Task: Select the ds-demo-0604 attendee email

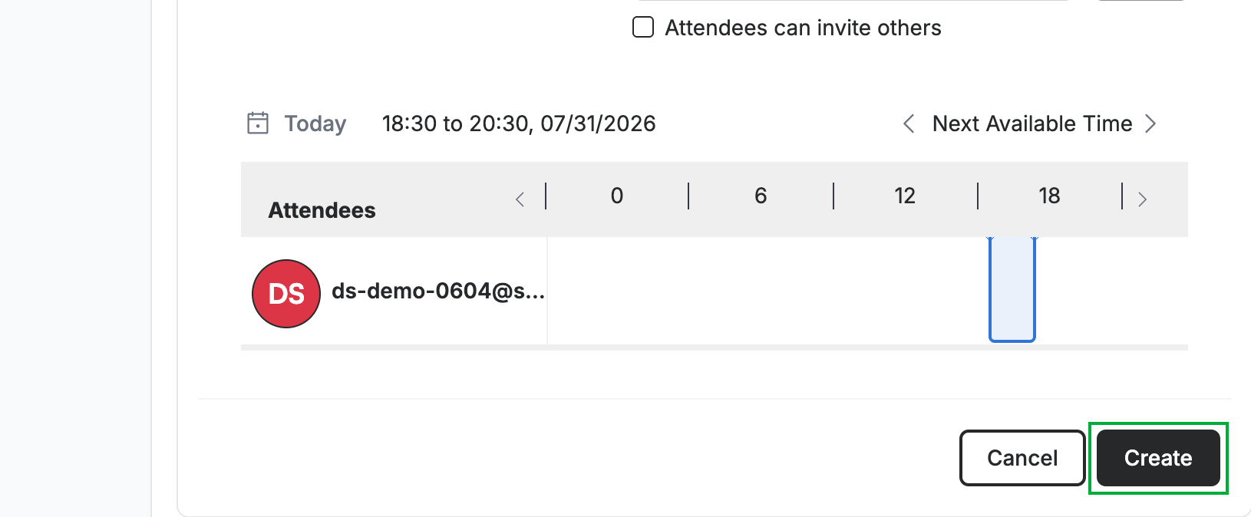Action: (438, 291)
